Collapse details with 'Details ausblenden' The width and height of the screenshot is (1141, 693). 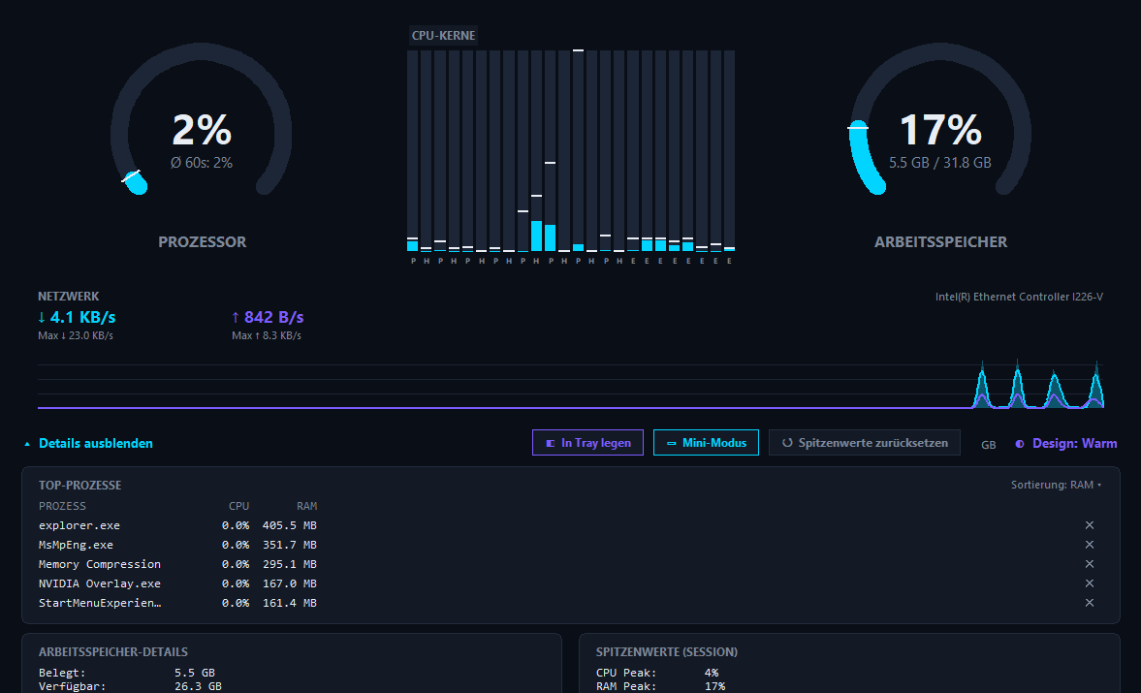89,443
